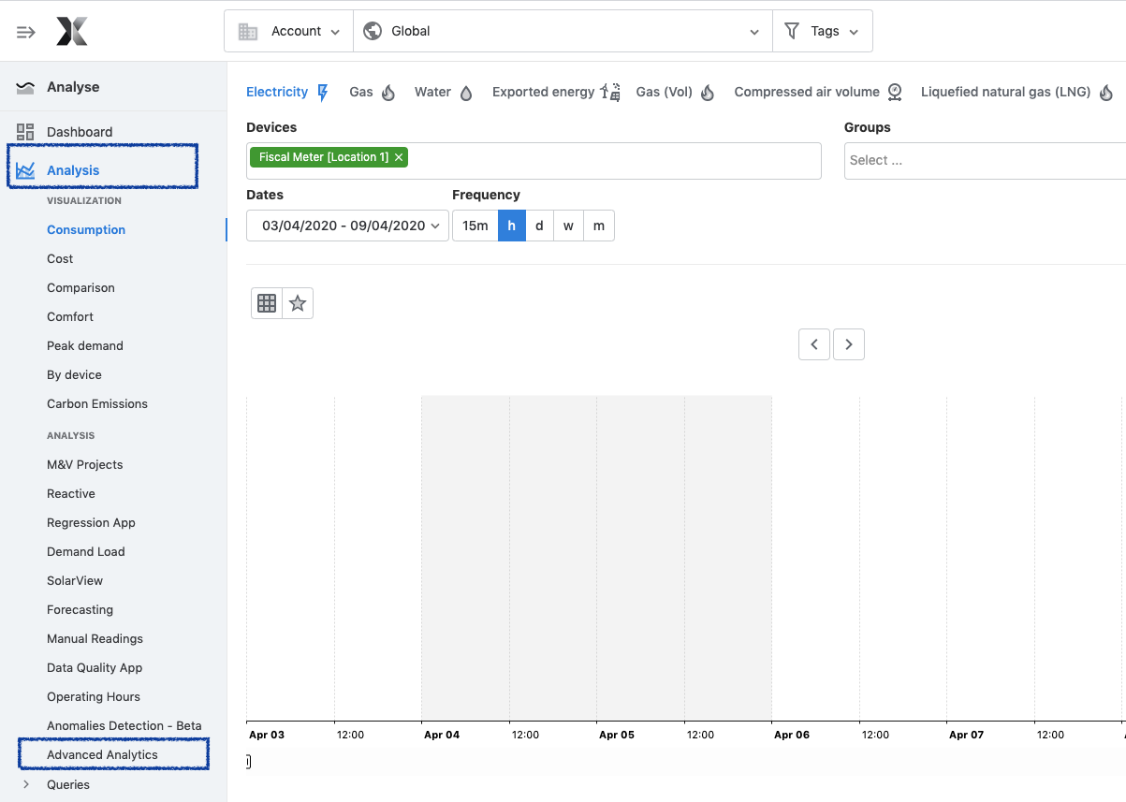This screenshot has height=802, width=1126.
Task: Go to next period arrow
Action: pos(849,344)
